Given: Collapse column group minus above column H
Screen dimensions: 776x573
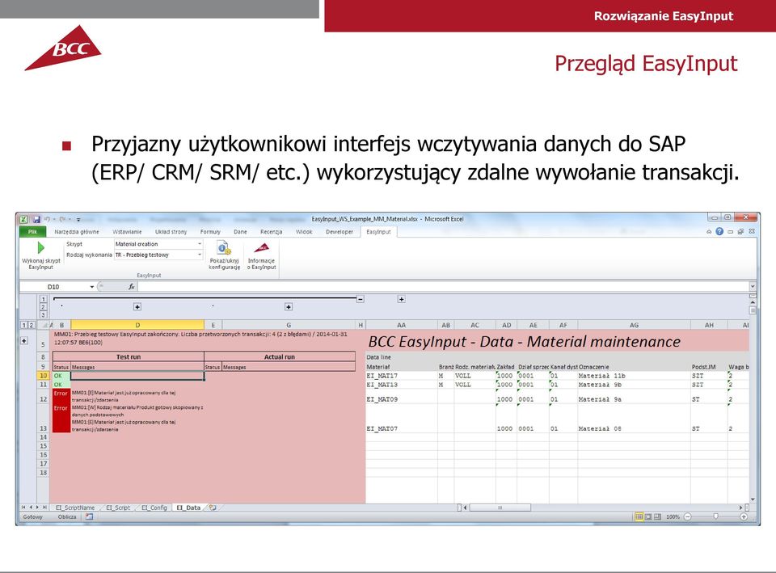Looking at the screenshot, I should coord(361,299).
